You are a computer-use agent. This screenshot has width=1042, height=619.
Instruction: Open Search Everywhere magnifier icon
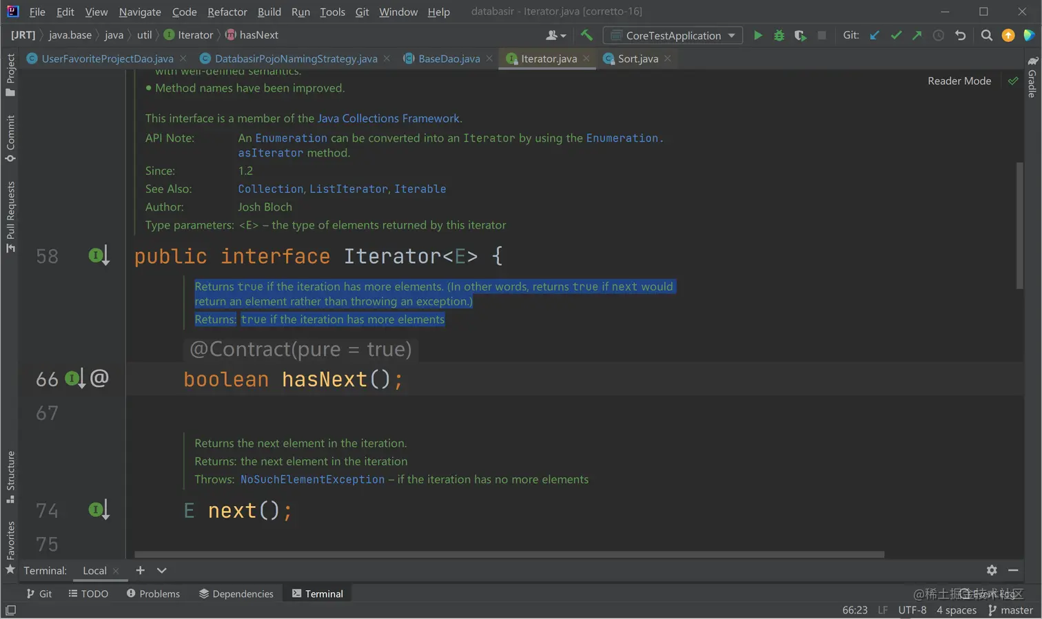point(986,35)
